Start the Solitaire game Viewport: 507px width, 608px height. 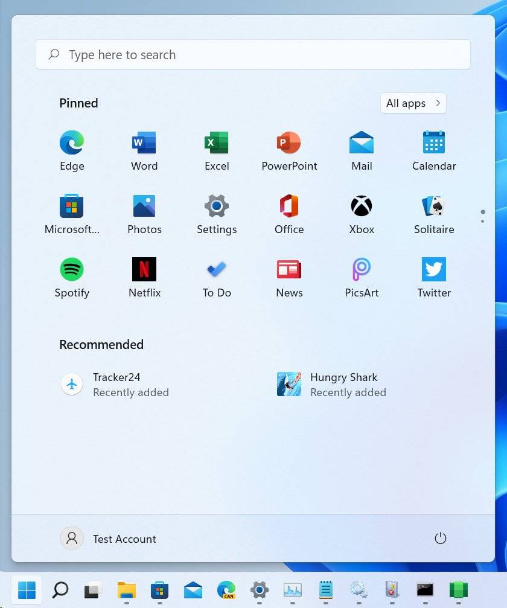(434, 214)
